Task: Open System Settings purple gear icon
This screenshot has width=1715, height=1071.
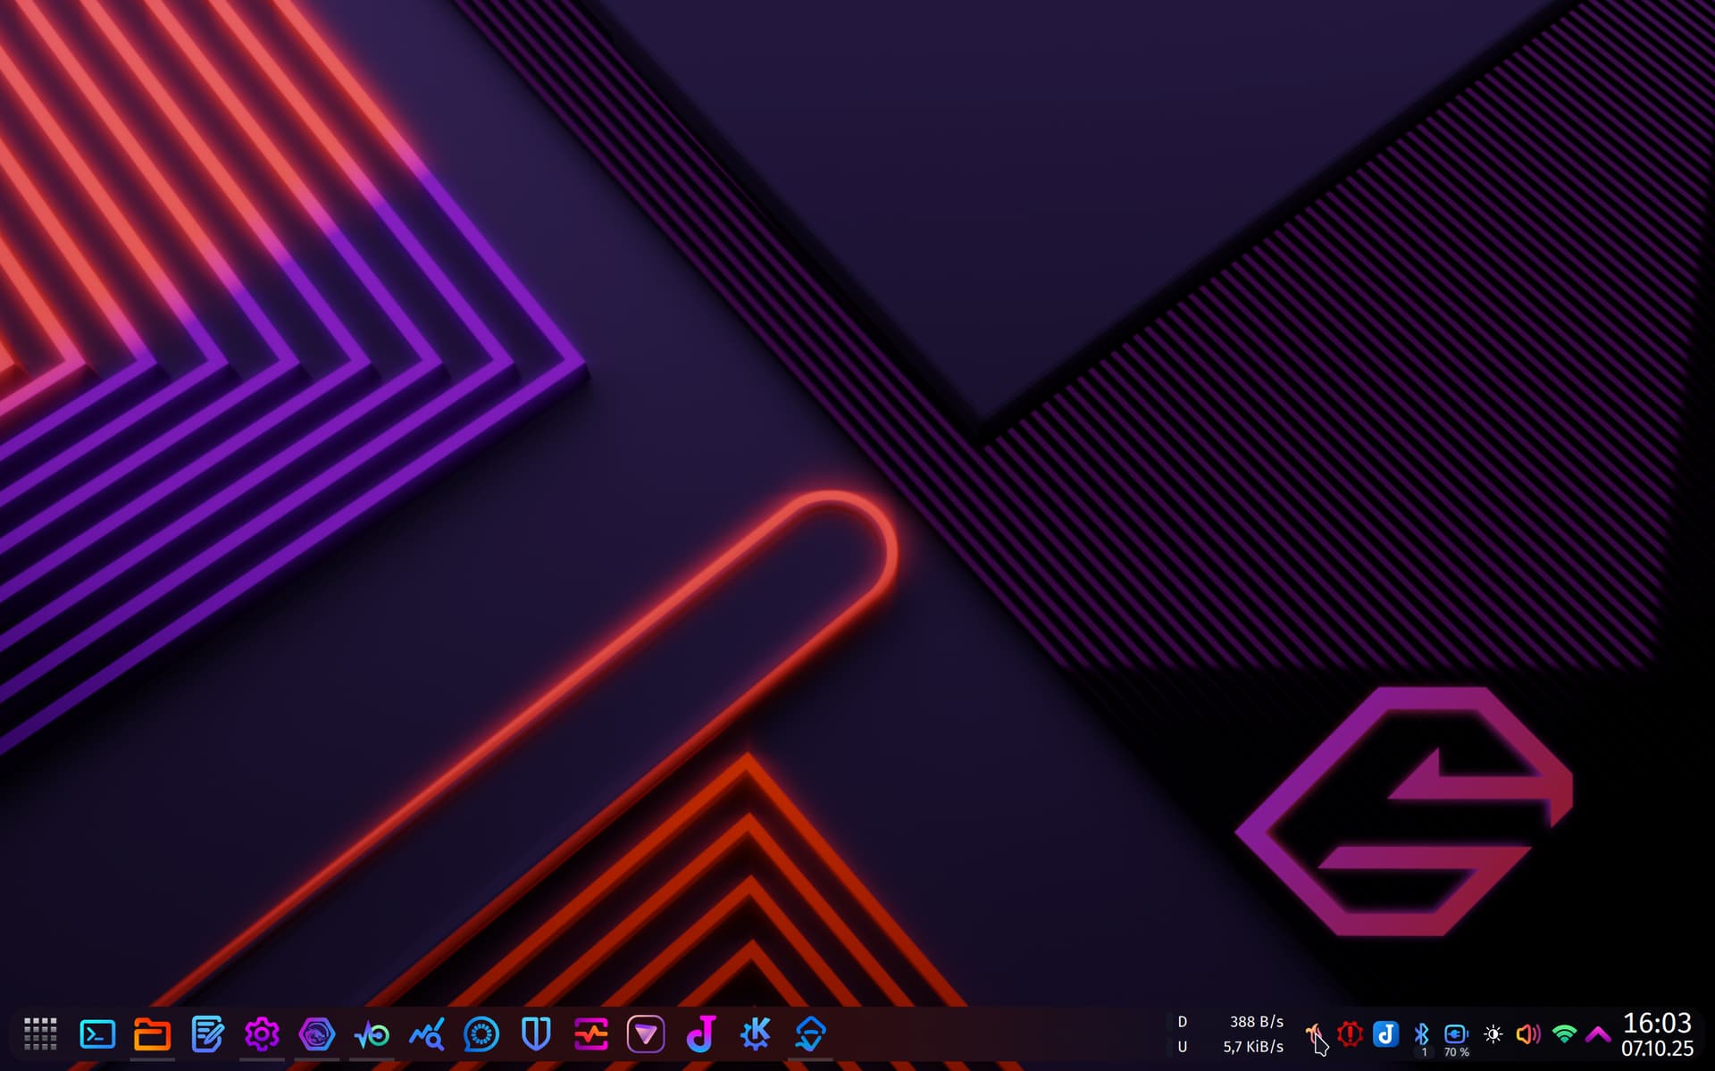Action: coord(262,1034)
